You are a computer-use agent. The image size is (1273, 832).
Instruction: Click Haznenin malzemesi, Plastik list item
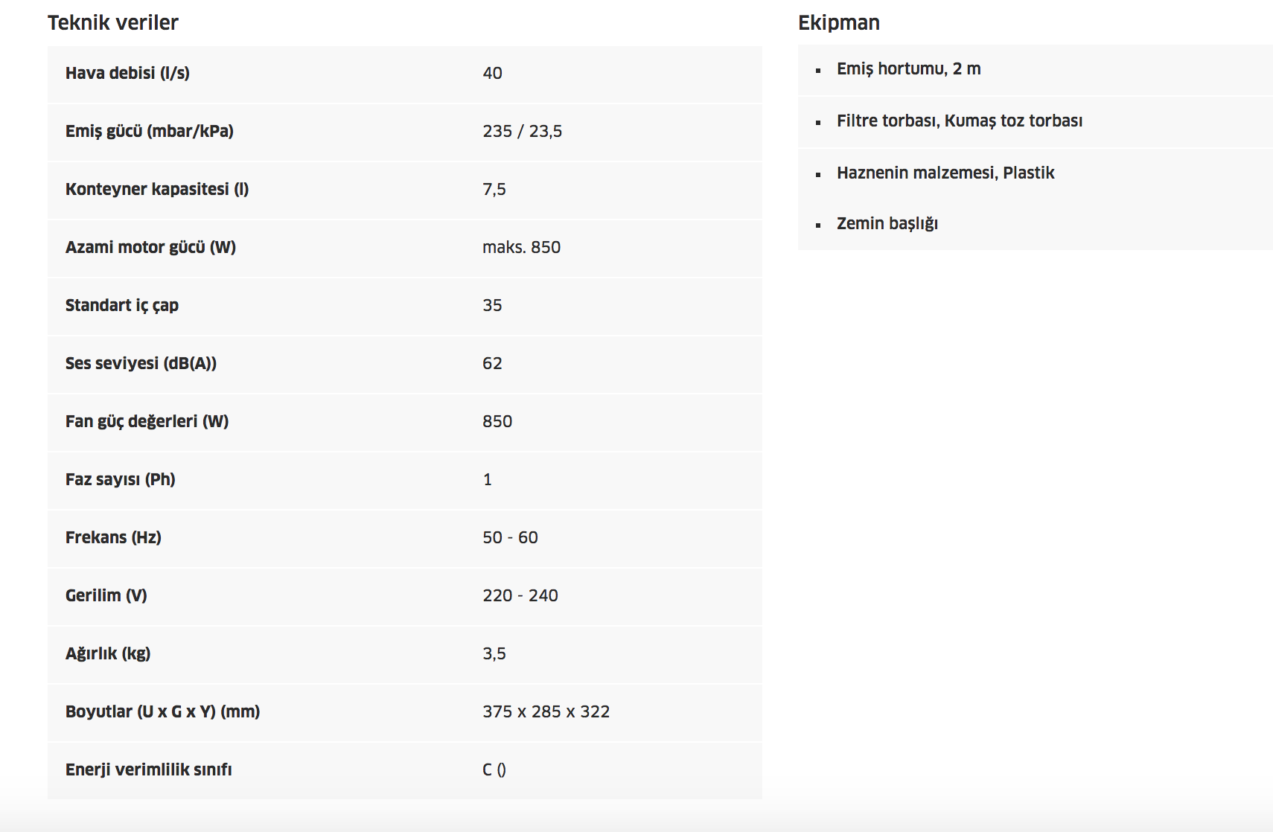coord(945,173)
